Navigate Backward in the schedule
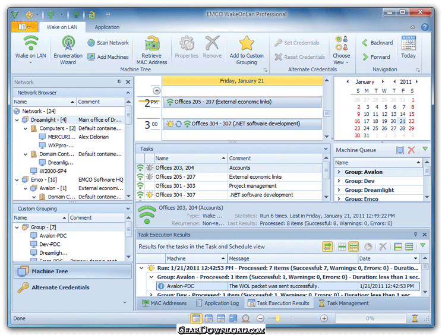The width and height of the screenshot is (442, 335). tap(377, 43)
